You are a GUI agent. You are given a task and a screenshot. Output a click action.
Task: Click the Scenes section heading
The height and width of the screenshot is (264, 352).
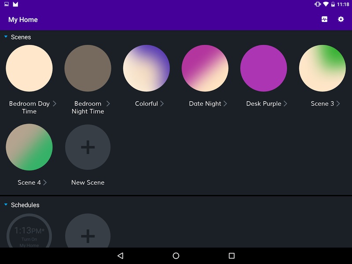point(21,37)
